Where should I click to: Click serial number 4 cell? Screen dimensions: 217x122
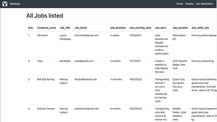click(x=29, y=109)
